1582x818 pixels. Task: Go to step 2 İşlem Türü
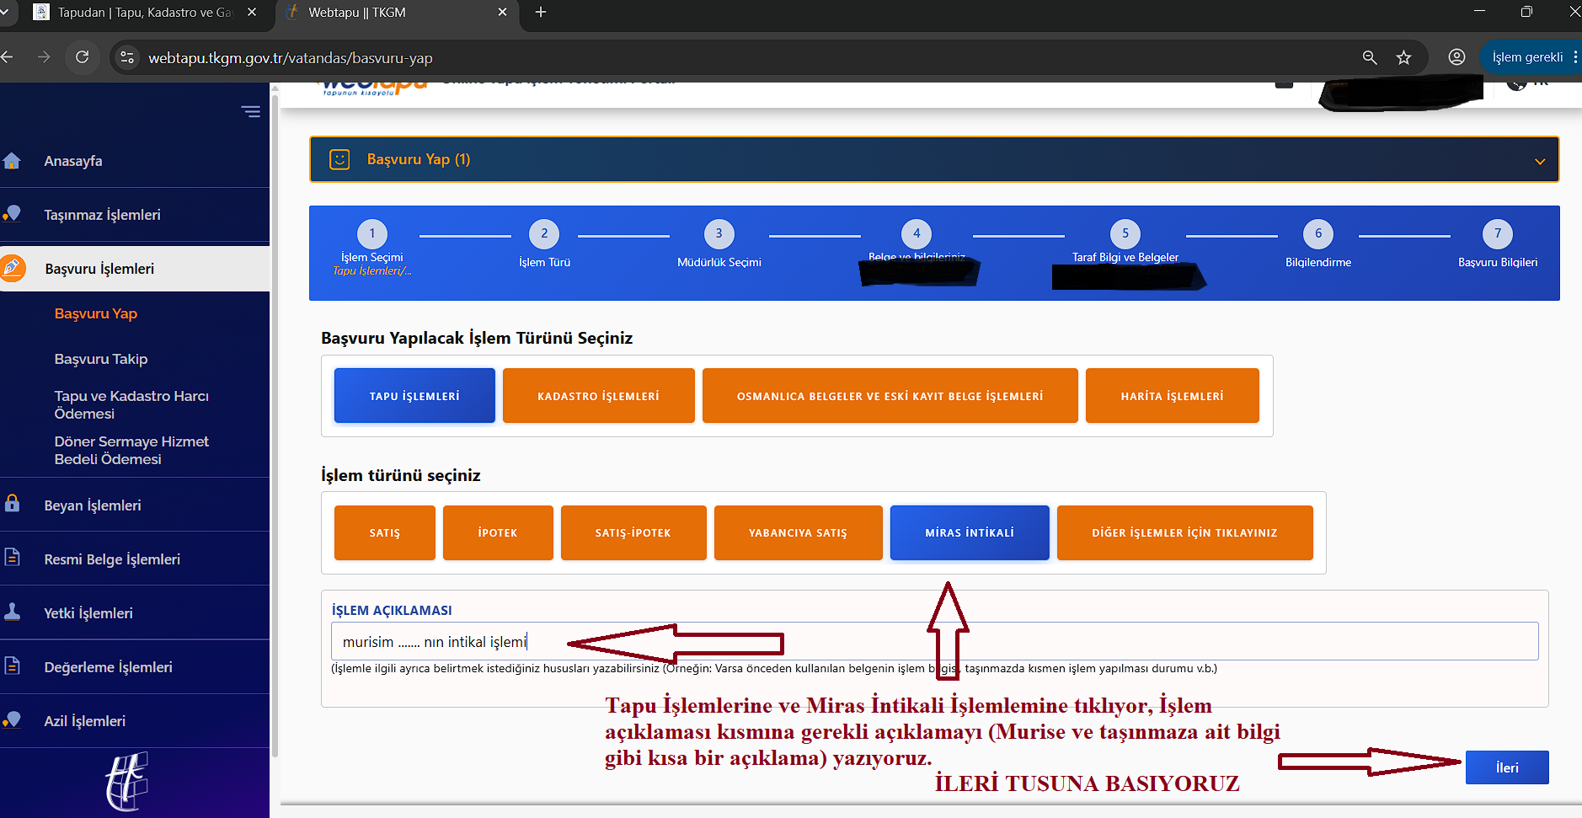pos(544,244)
